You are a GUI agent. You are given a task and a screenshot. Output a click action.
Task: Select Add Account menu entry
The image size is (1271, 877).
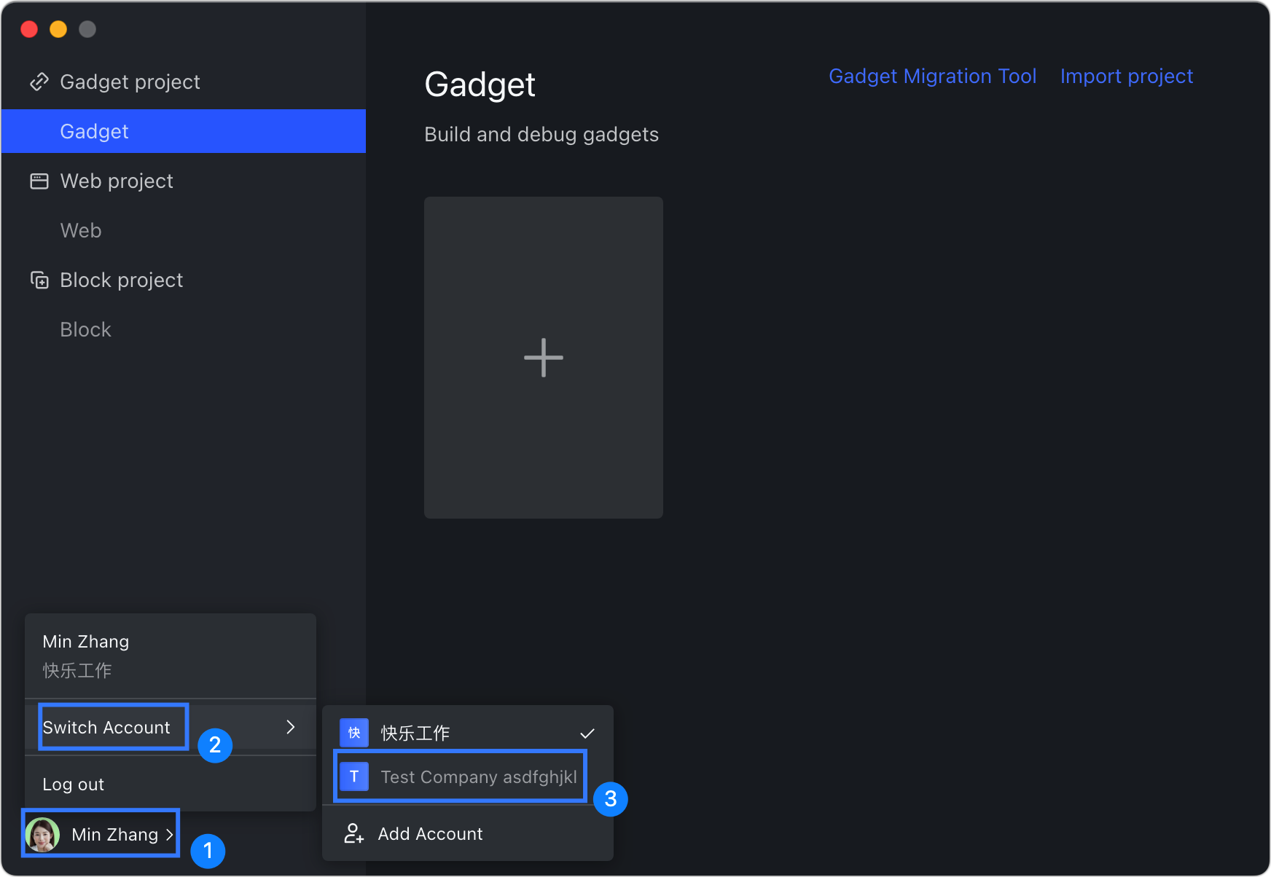tap(430, 834)
